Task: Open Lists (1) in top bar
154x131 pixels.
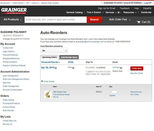Action: coord(35,3)
